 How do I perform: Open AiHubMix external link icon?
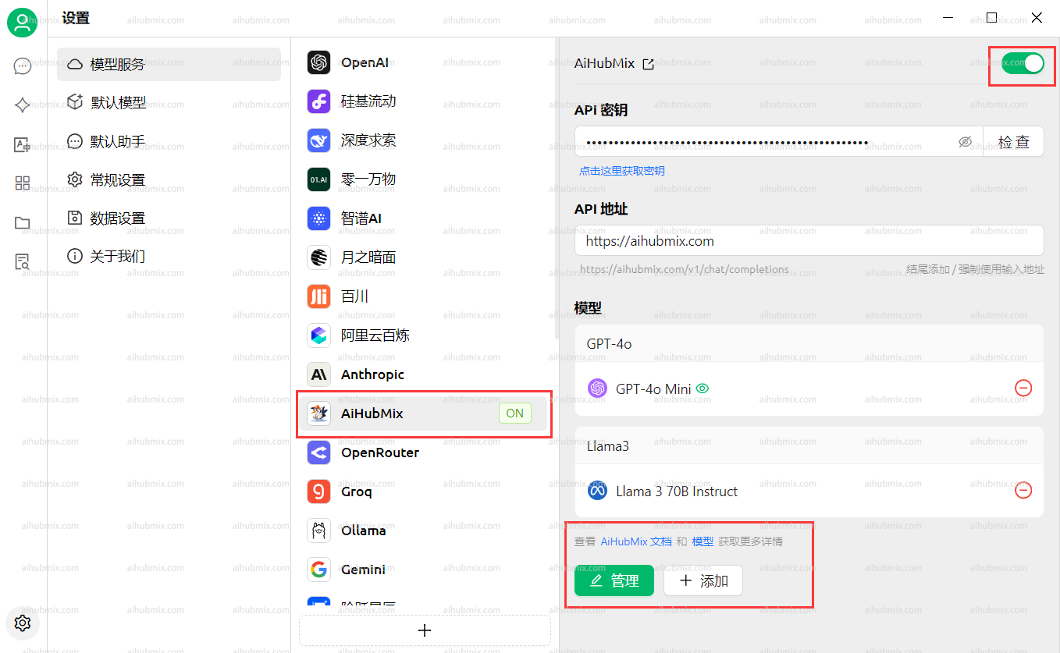[x=648, y=64]
